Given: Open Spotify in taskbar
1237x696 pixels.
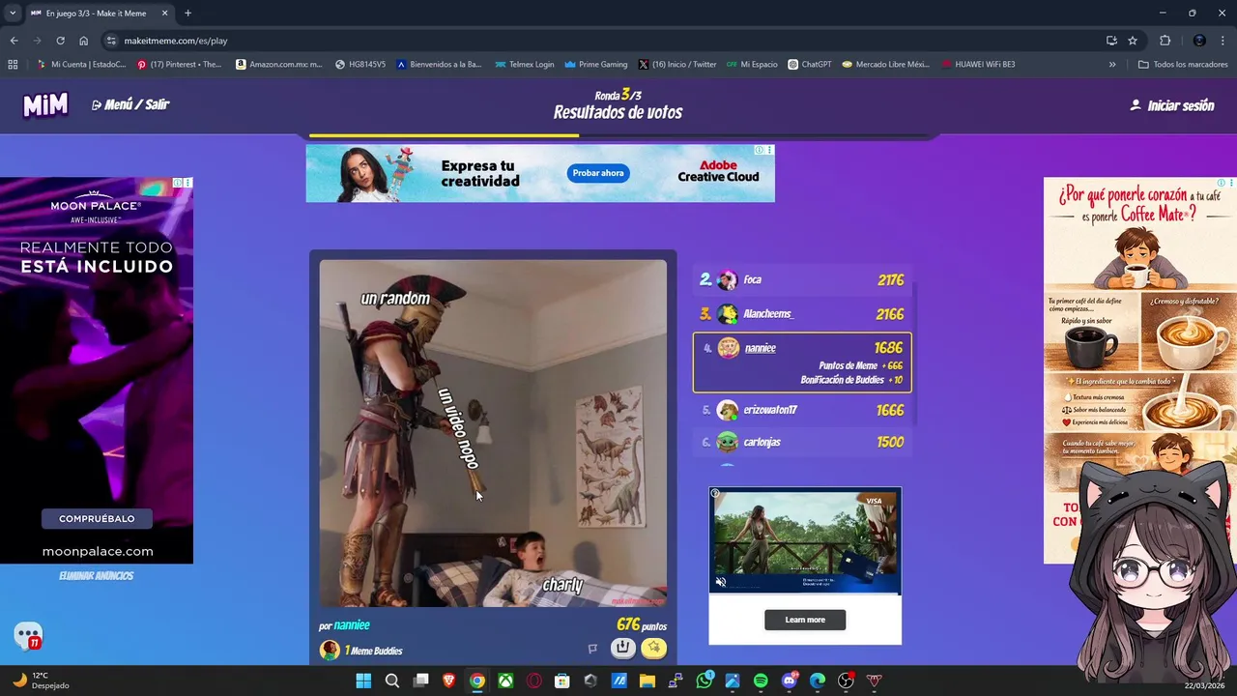Looking at the screenshot, I should click(x=761, y=681).
